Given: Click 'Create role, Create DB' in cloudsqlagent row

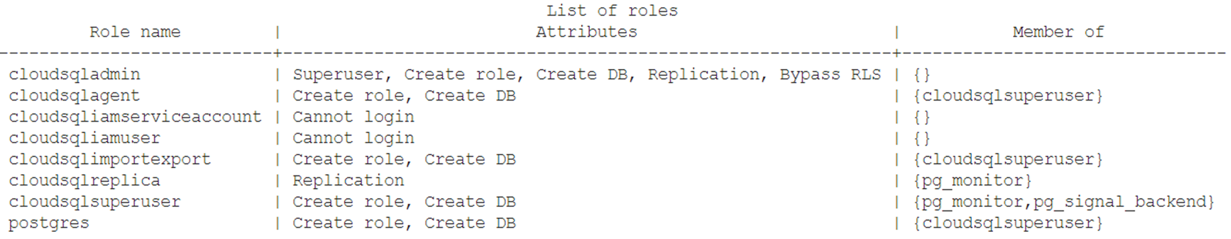Looking at the screenshot, I should 404,96.
